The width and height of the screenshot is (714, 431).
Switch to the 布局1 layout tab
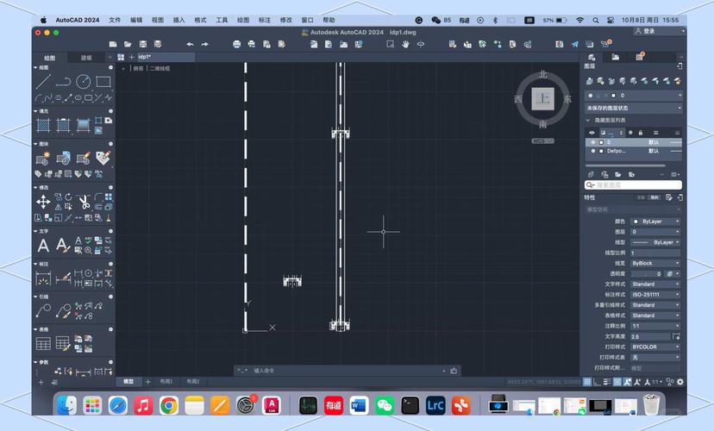point(166,381)
